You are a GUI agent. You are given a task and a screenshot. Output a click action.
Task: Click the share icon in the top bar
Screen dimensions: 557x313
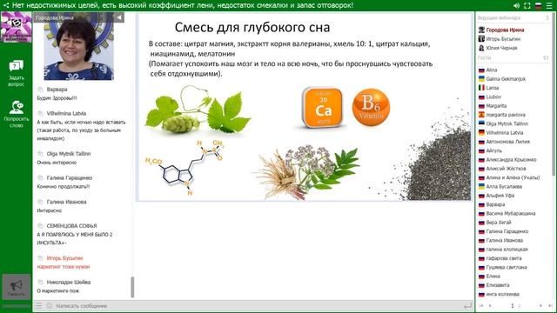(6, 5)
